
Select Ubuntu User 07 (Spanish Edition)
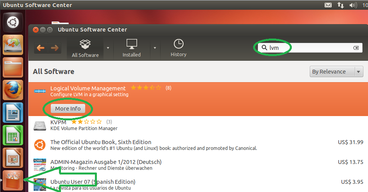[x=93, y=182]
